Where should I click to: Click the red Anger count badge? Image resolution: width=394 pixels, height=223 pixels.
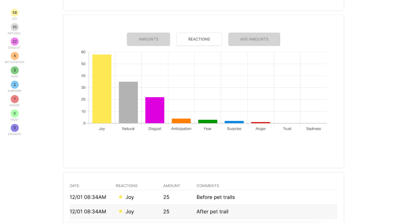[15, 99]
